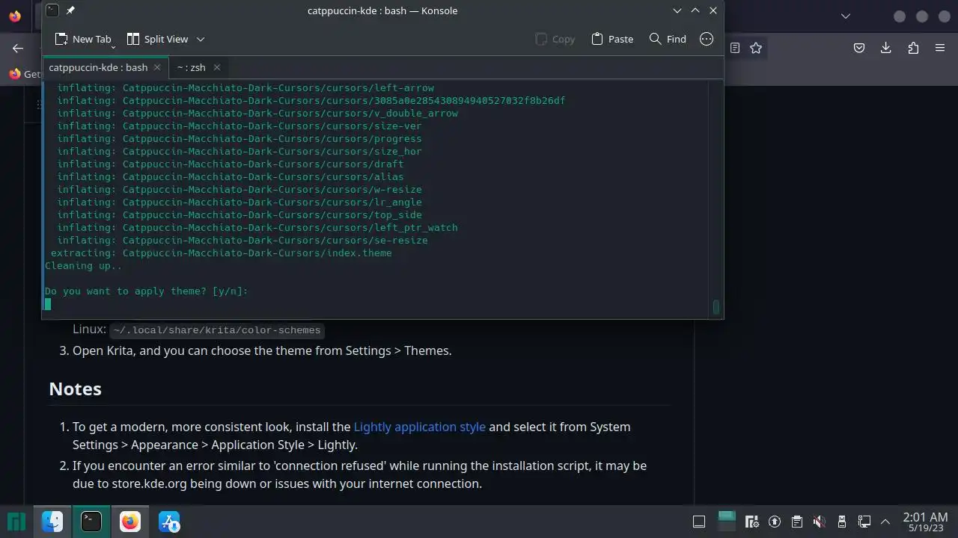The width and height of the screenshot is (958, 538).
Task: Click the first round Firefox window control
Action: (900, 16)
